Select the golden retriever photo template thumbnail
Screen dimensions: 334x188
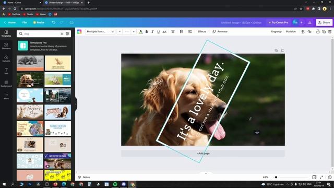[30, 79]
